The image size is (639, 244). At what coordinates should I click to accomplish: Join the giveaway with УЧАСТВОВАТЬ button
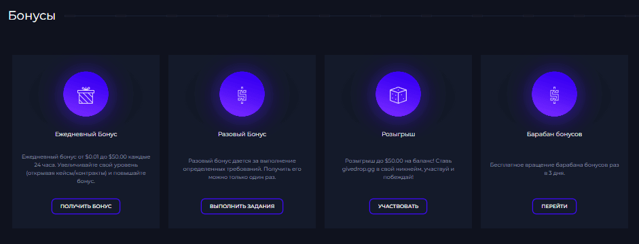click(398, 206)
